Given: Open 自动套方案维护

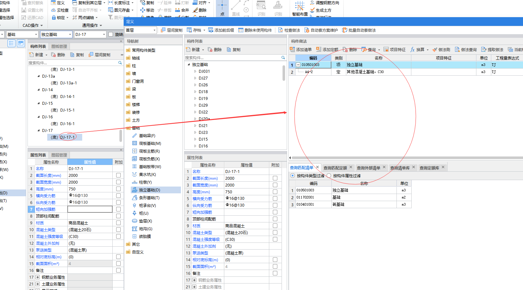Looking at the screenshot, I should click(321, 30).
